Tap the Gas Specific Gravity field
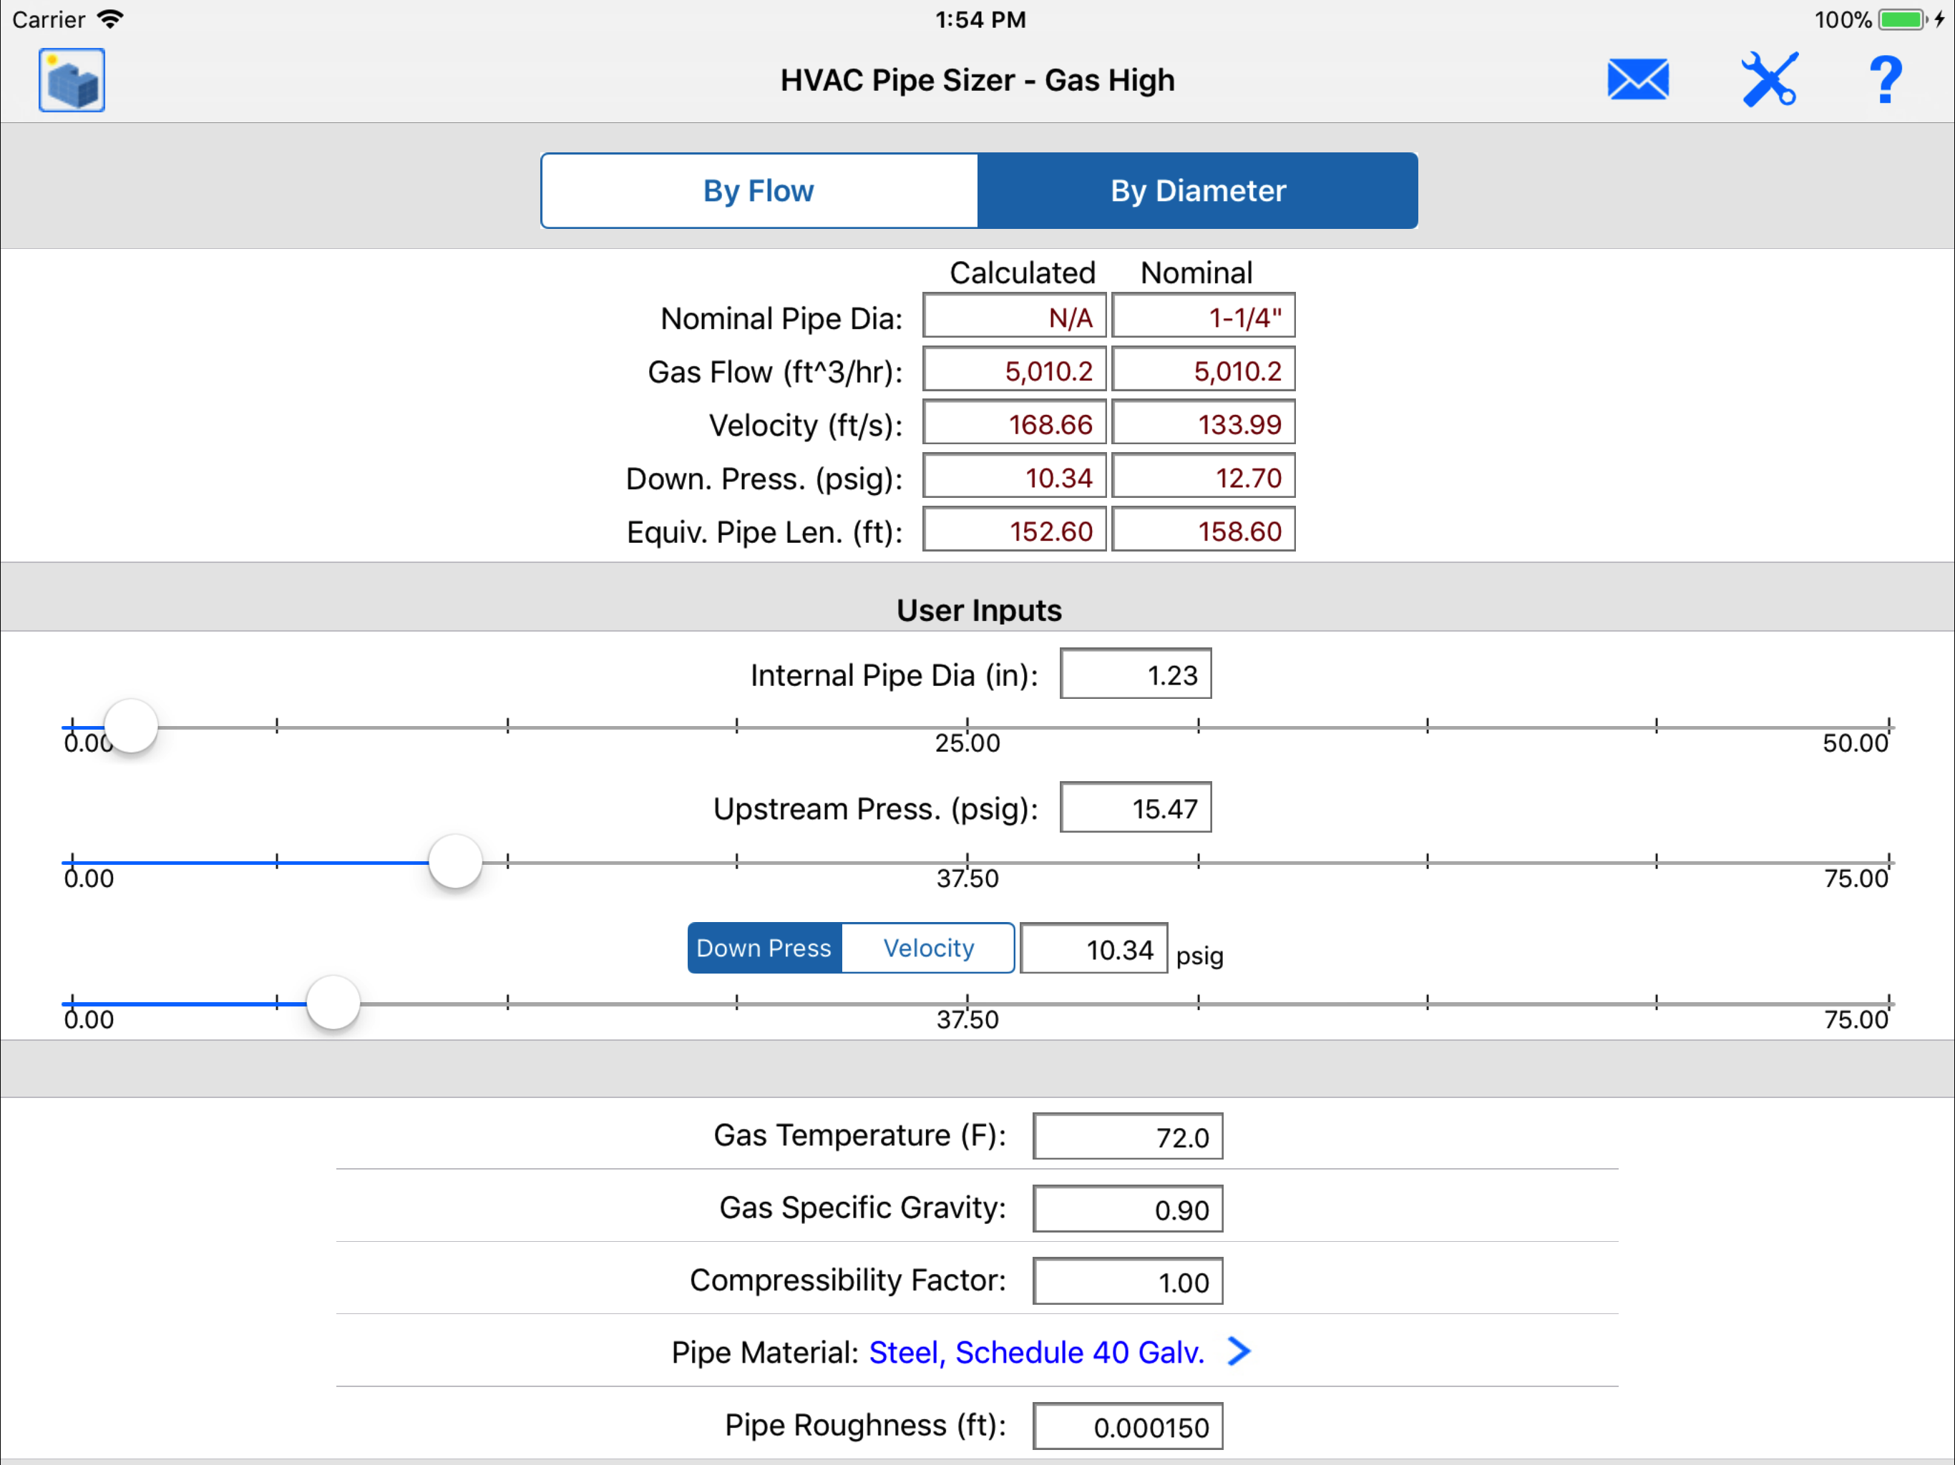Image resolution: width=1955 pixels, height=1465 pixels. (1127, 1209)
